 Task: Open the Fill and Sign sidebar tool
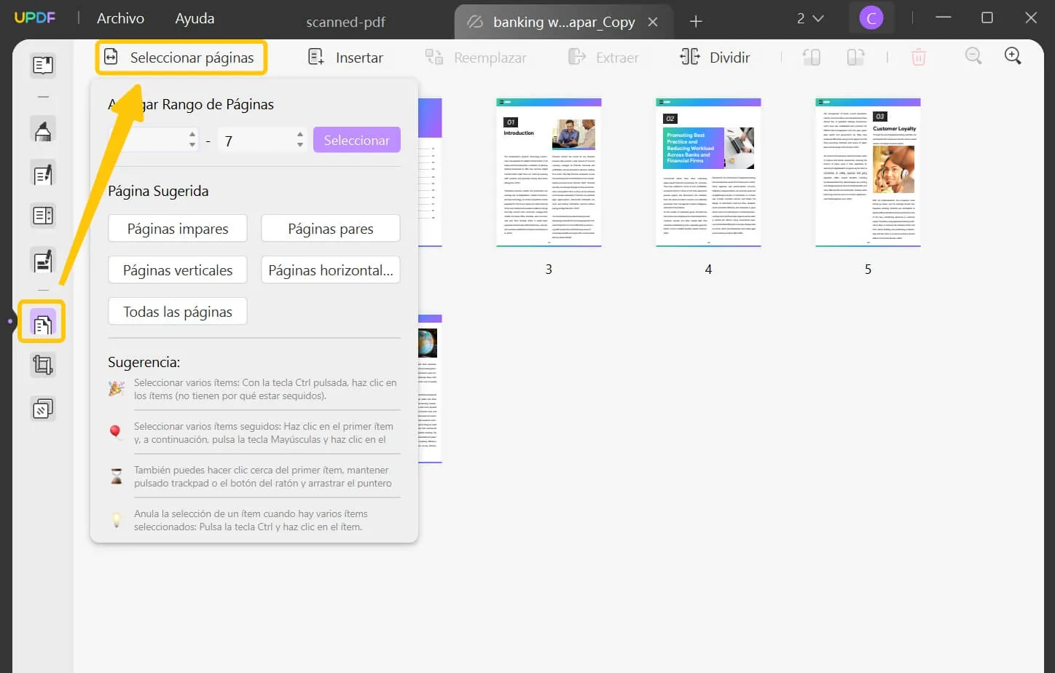point(43,261)
